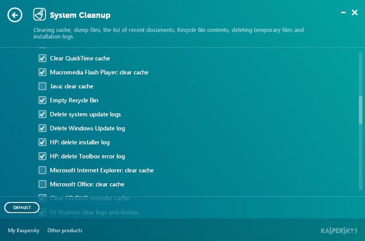Click the Kaspersky logo
The image size is (365, 241).
coord(339,231)
